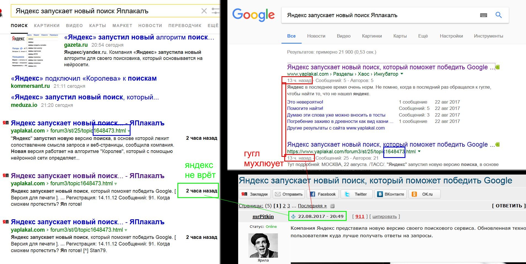Click the Google logo
The image size is (526, 264).
click(x=254, y=15)
